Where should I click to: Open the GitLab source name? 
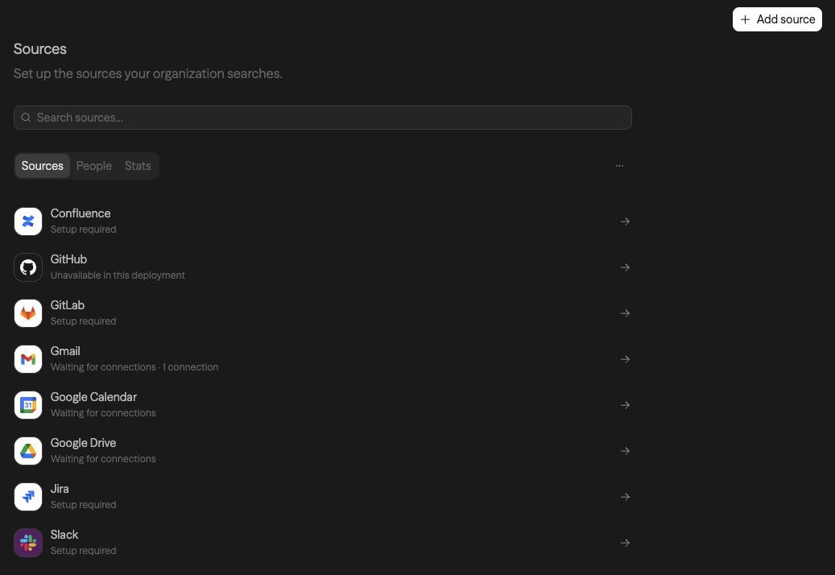68,305
